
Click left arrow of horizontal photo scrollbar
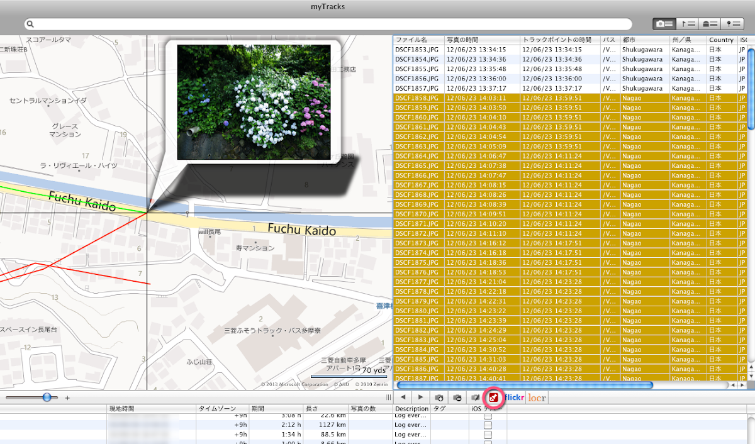tap(733, 385)
